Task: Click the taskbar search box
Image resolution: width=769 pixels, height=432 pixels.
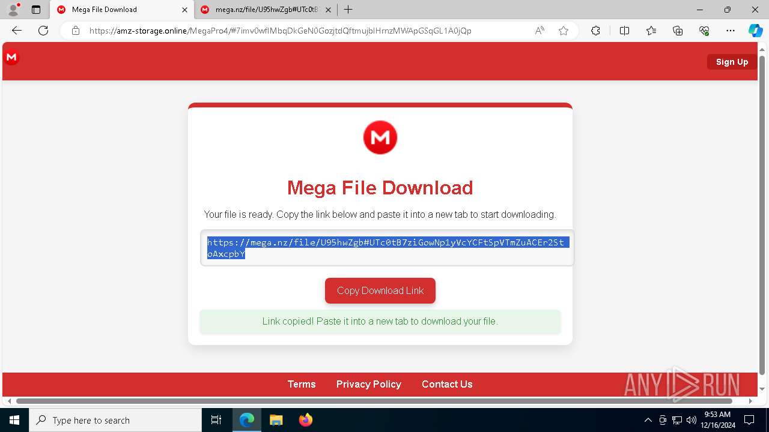Action: coord(115,420)
